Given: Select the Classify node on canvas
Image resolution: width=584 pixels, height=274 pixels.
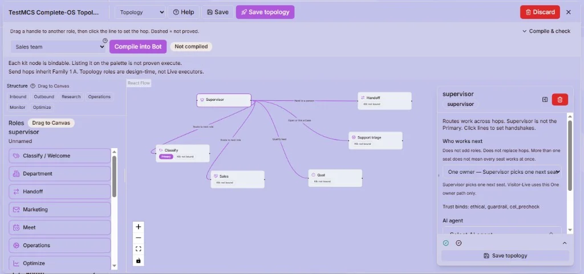Looking at the screenshot, I should click(182, 153).
